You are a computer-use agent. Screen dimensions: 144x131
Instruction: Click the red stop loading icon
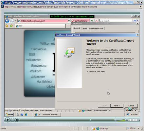(x=97, y=21)
